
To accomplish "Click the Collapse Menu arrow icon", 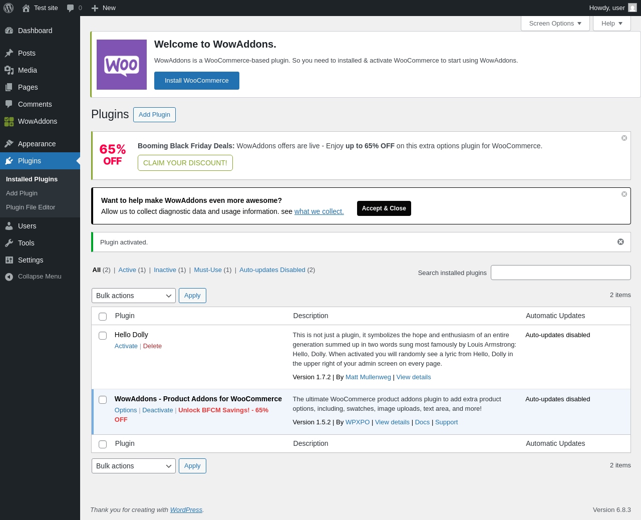I will click(x=9, y=277).
